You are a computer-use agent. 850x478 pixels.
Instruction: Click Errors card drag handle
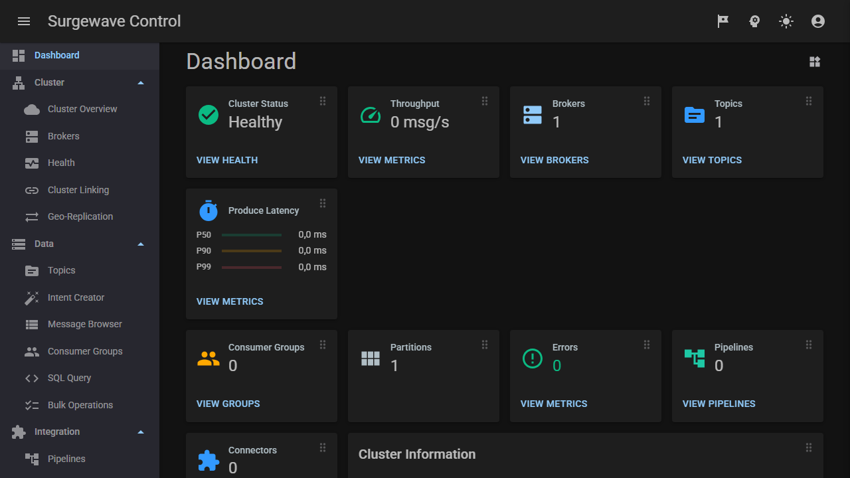click(x=647, y=345)
